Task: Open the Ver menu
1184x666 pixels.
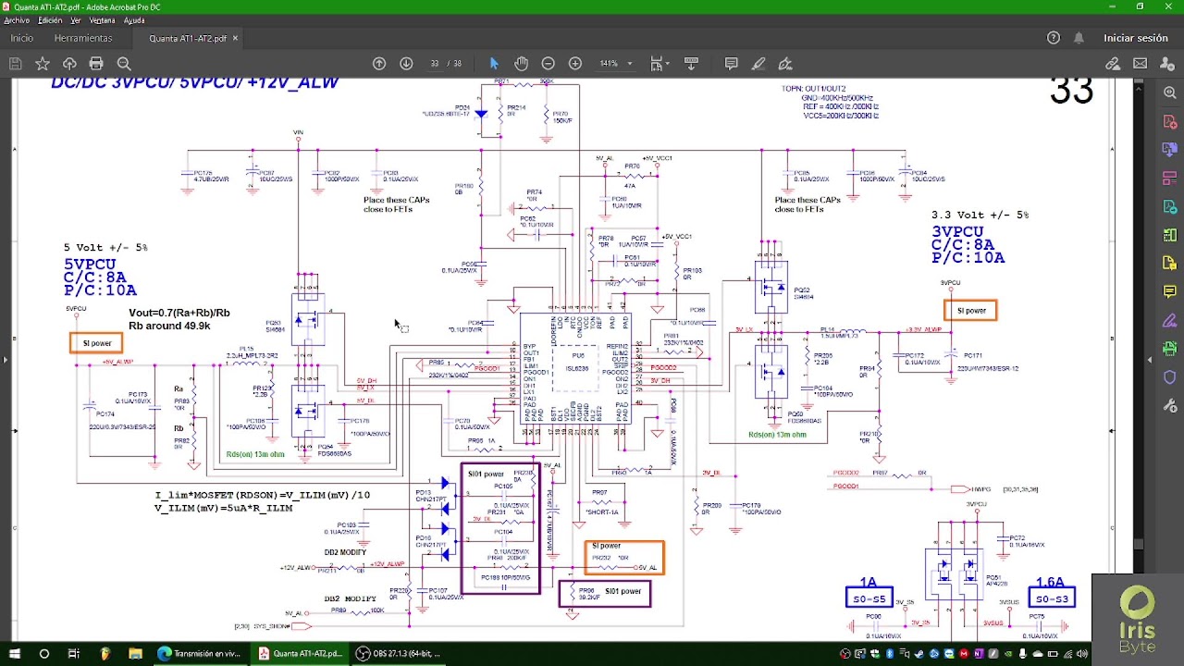Action: (x=76, y=20)
